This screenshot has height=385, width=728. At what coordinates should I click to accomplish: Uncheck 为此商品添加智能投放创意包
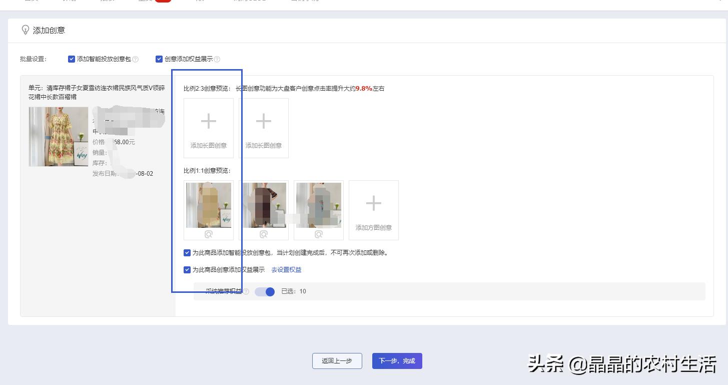[x=187, y=253]
